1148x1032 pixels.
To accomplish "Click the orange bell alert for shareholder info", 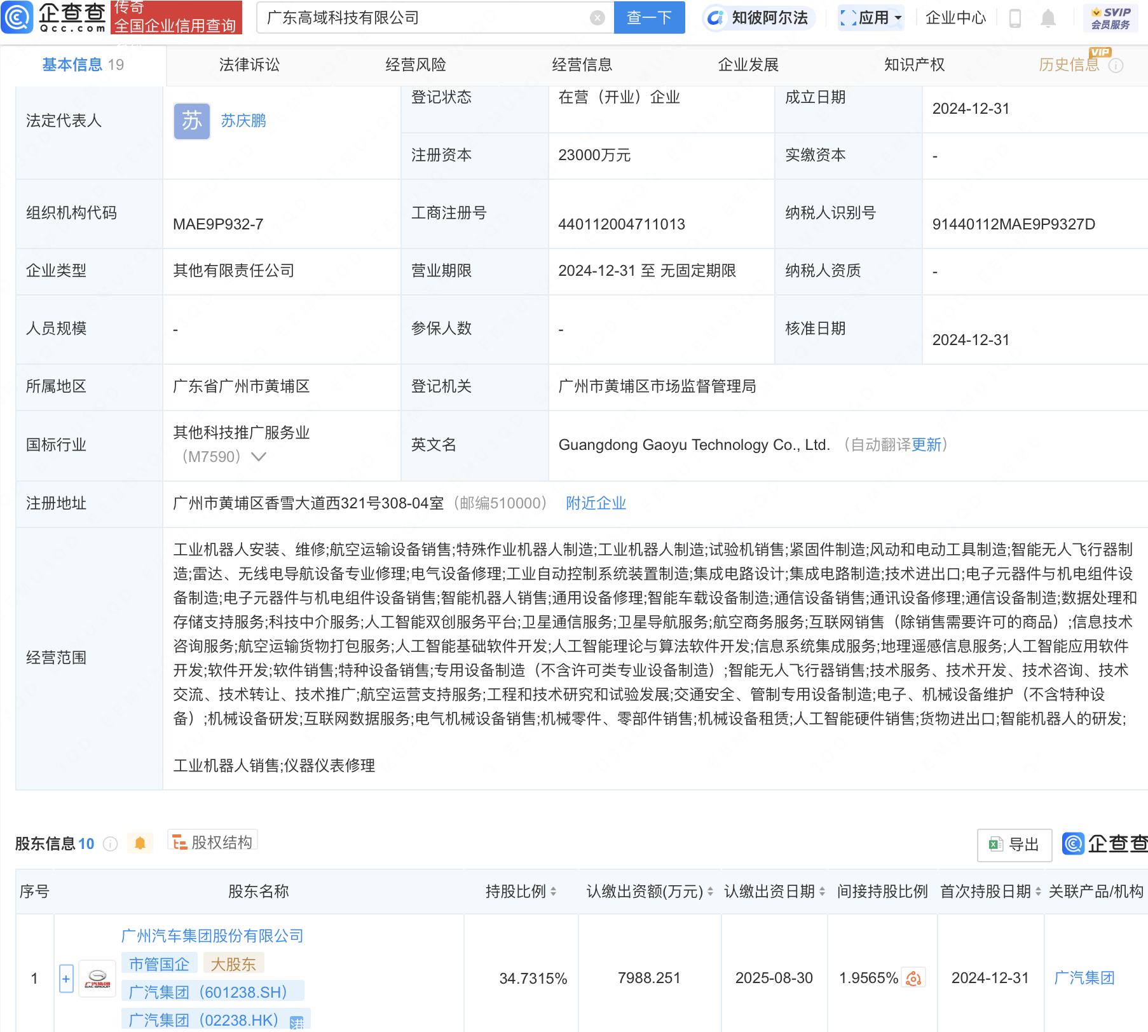I will [140, 843].
